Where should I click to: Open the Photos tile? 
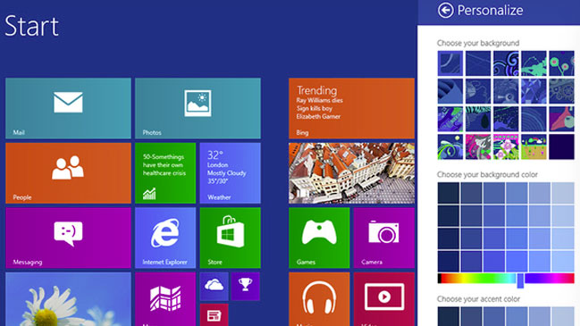pos(198,108)
